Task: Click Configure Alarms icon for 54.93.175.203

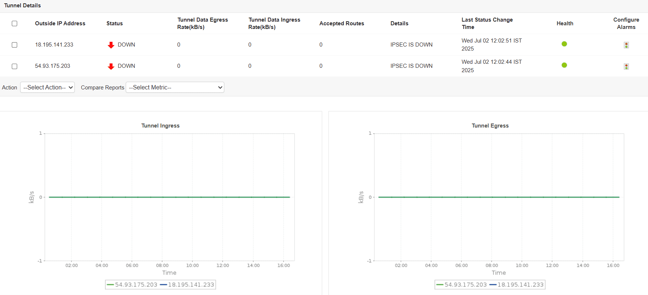Action: tap(626, 66)
